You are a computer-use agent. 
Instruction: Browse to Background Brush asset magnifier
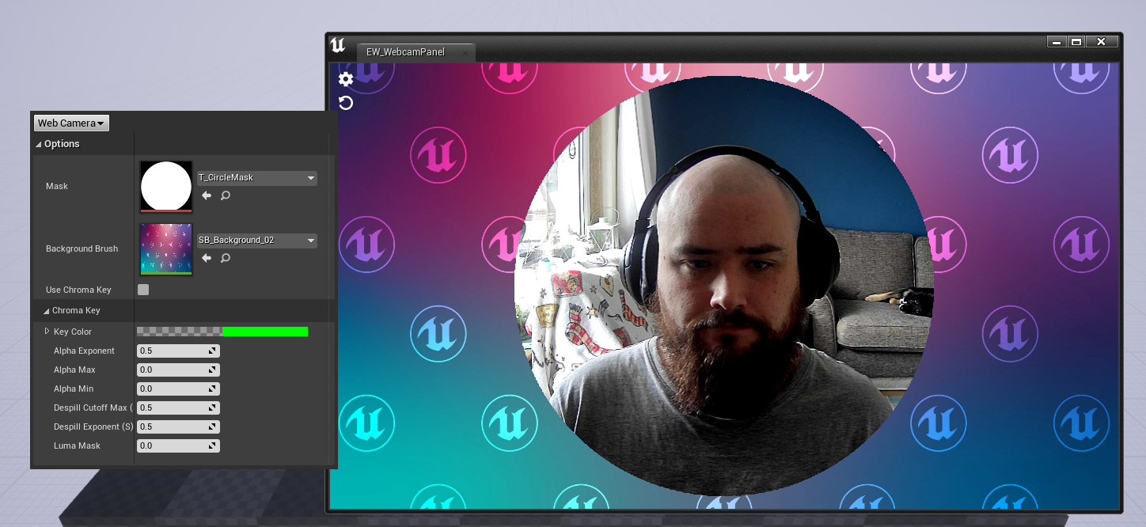click(x=226, y=258)
